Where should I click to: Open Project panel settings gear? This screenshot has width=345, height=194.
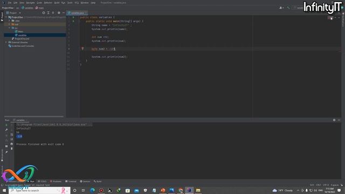pyautogui.click(x=59, y=13)
